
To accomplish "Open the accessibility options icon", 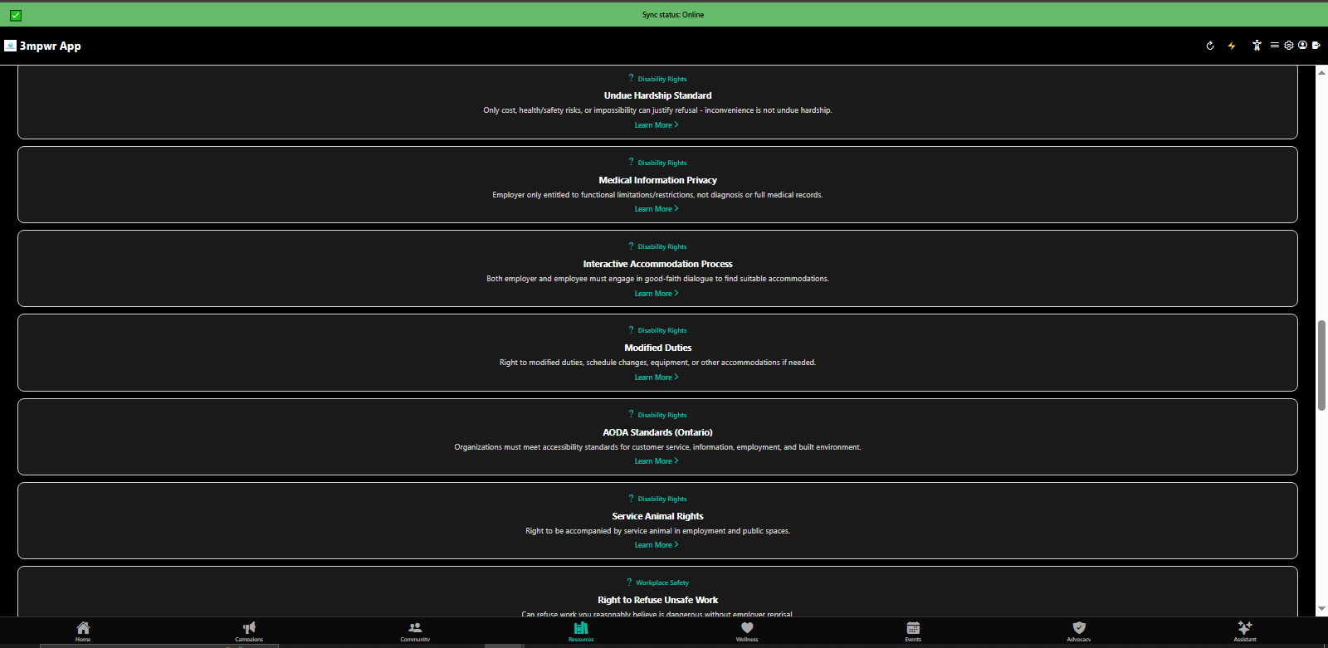I will coord(1257,46).
